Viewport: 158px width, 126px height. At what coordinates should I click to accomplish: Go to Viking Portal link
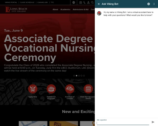pyautogui.click(x=11, y=2)
